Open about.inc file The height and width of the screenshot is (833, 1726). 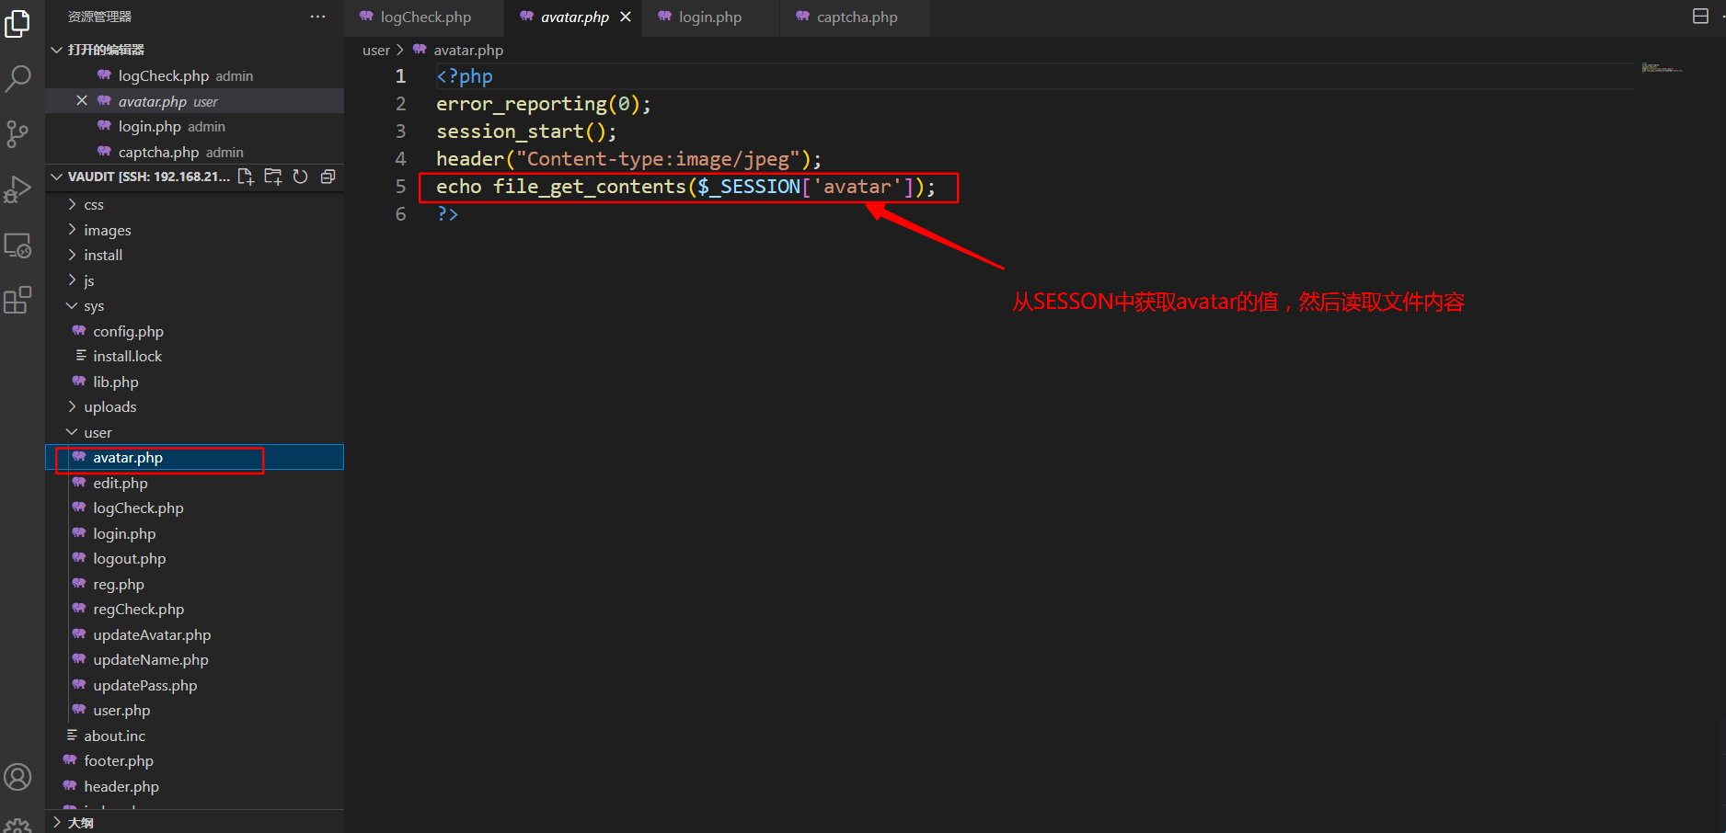pyautogui.click(x=194, y=736)
